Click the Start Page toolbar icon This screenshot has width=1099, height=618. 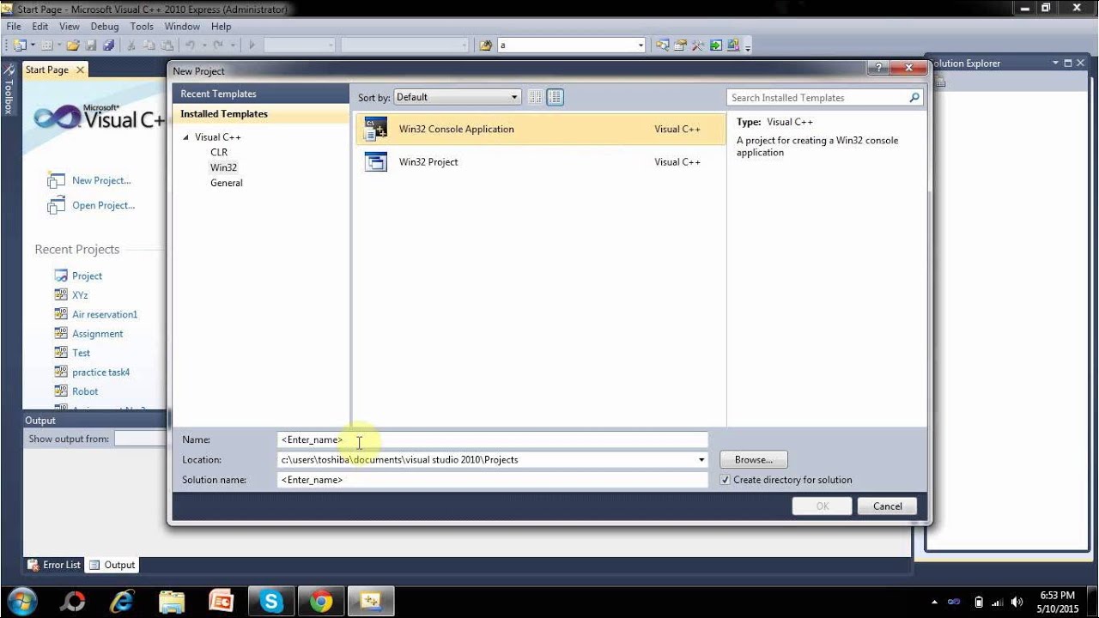[715, 45]
